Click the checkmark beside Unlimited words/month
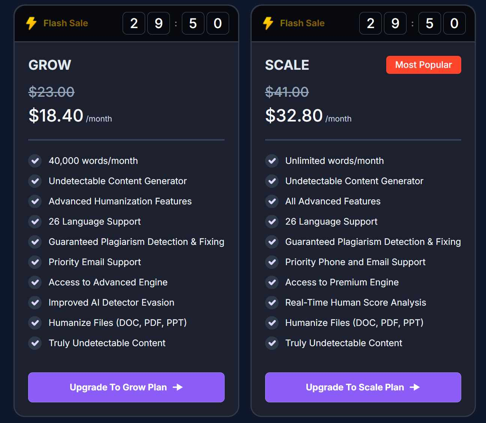The image size is (486, 423). [272, 161]
